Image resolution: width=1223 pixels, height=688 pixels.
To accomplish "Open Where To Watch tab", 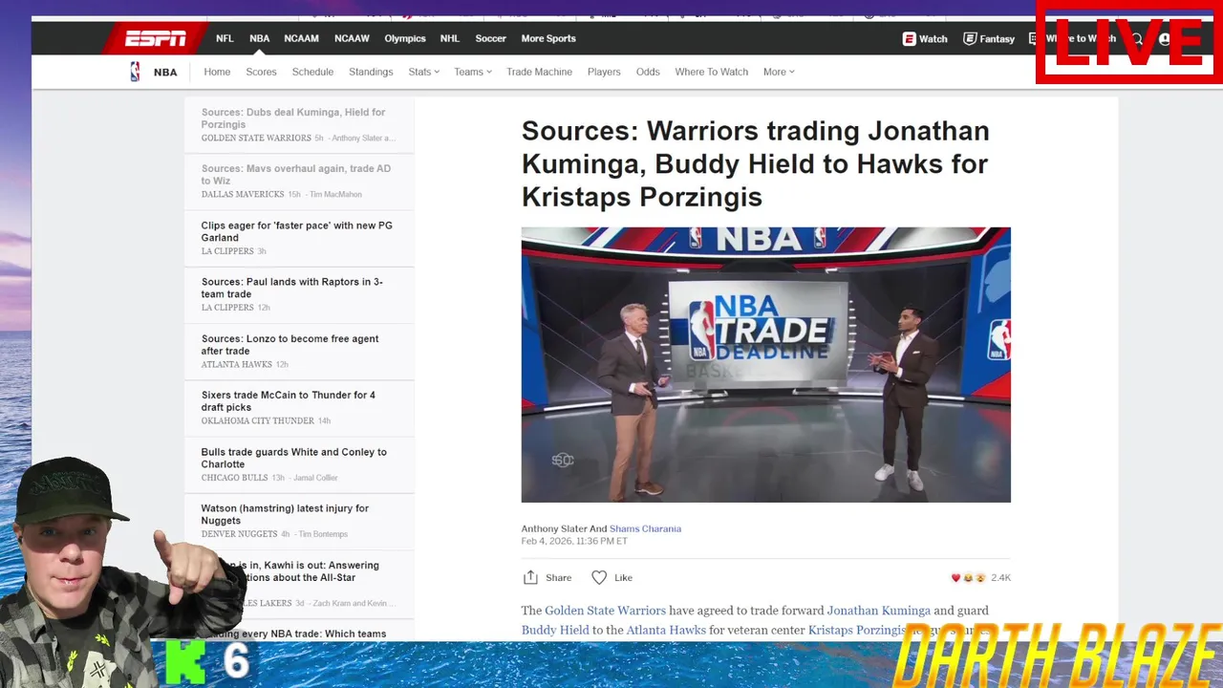I will click(x=712, y=72).
